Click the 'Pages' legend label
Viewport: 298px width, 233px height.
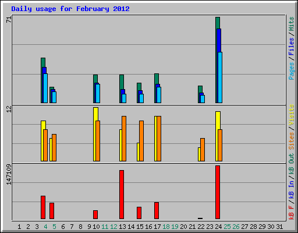[292, 71]
